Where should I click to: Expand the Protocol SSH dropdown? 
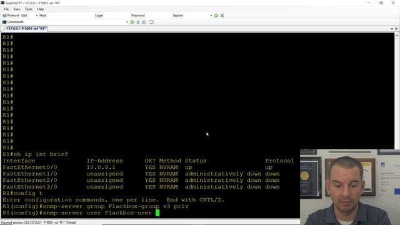37,16
